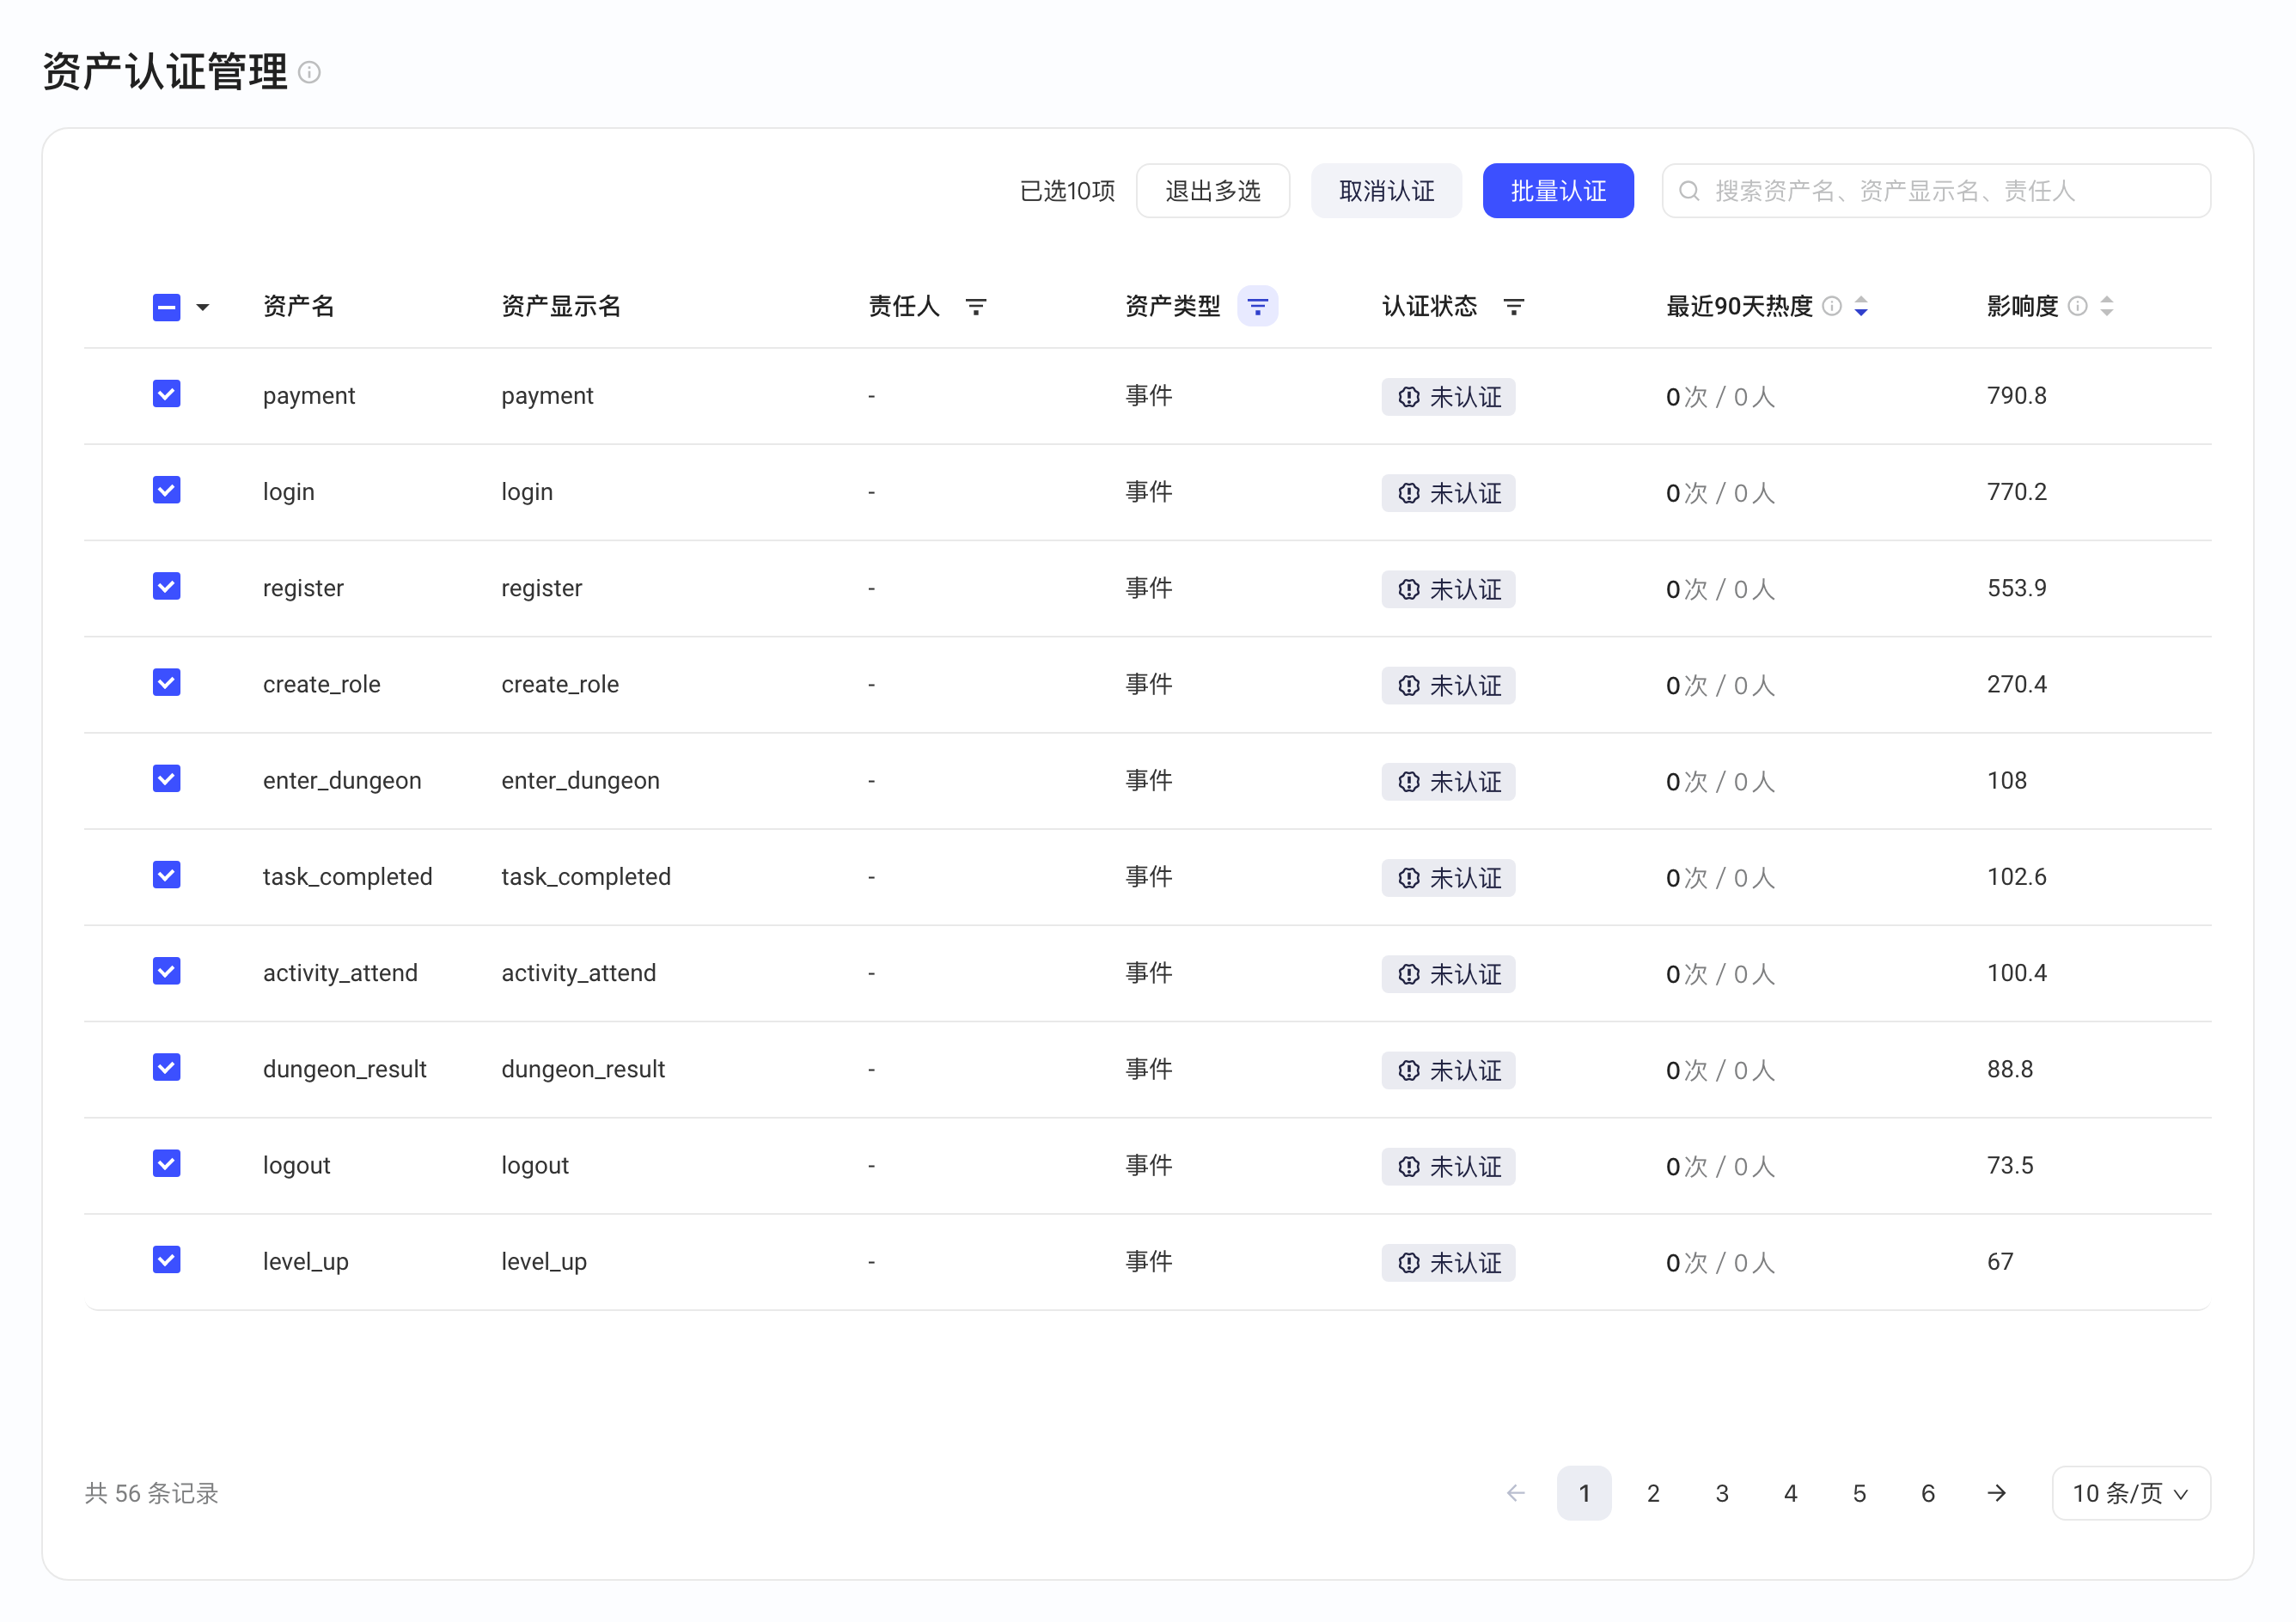Click the task_completed asset name

pyautogui.click(x=348, y=877)
